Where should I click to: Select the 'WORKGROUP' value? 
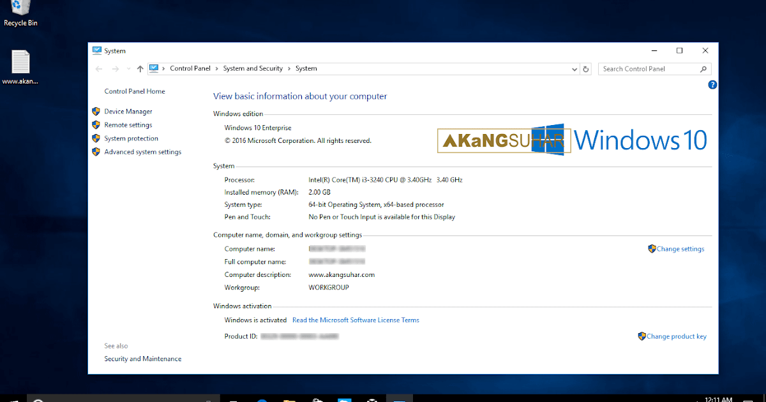tap(329, 287)
